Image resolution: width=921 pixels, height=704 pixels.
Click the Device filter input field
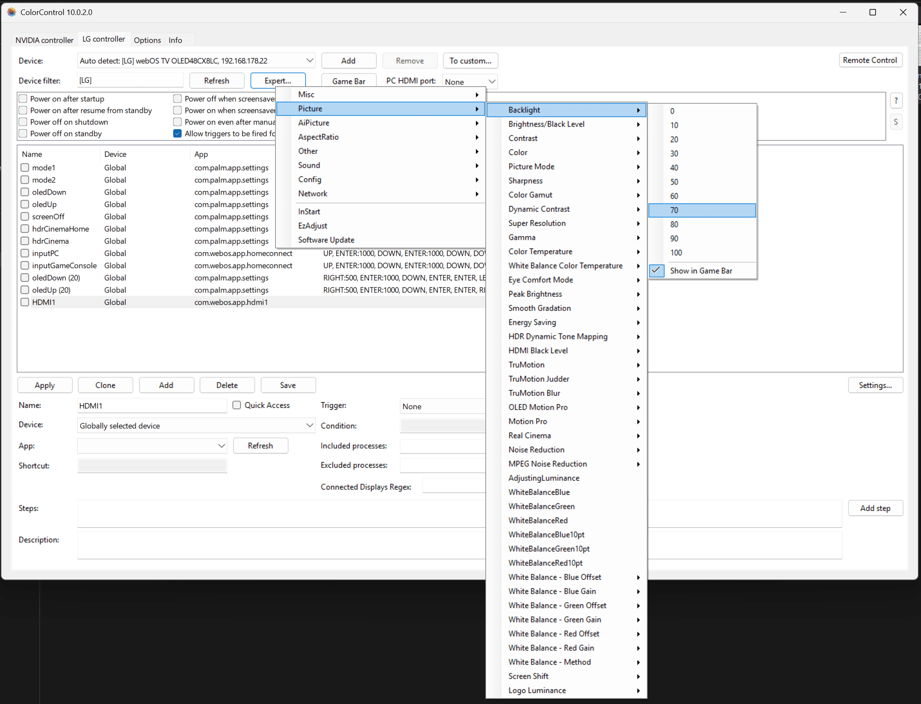point(130,80)
